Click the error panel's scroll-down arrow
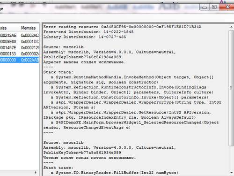 tap(231, 173)
